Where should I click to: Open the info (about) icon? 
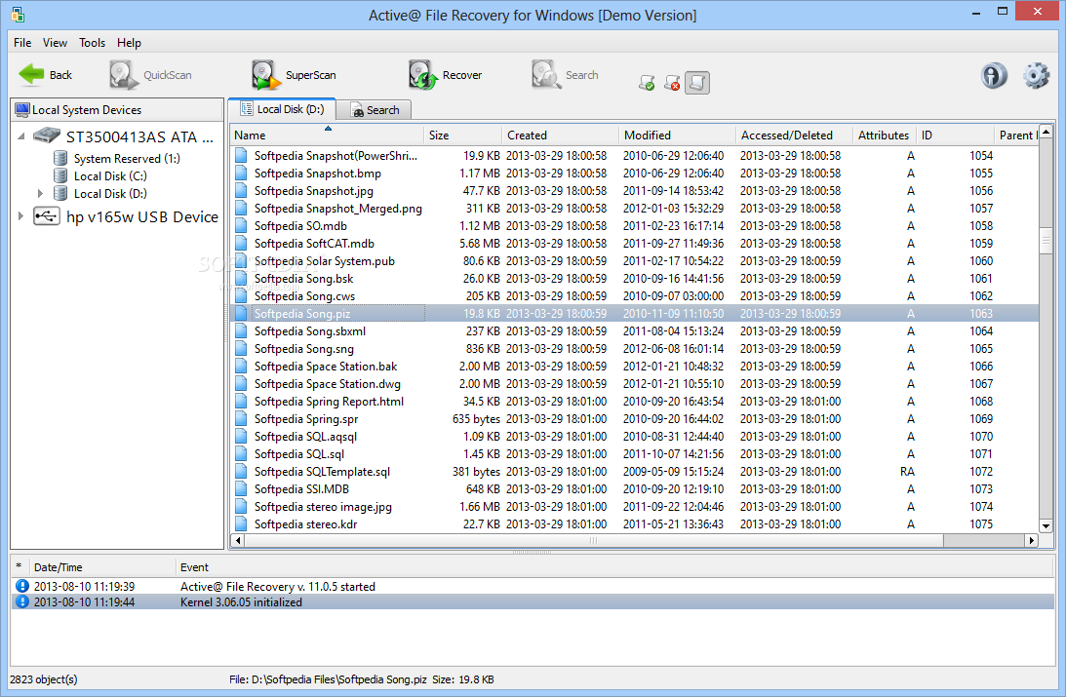pyautogui.click(x=994, y=75)
